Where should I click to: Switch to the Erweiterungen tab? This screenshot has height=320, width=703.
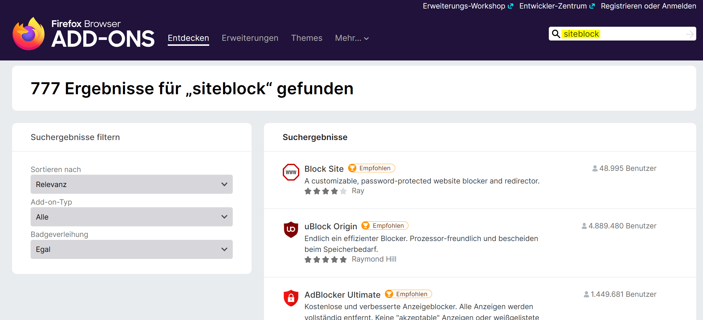(x=250, y=38)
